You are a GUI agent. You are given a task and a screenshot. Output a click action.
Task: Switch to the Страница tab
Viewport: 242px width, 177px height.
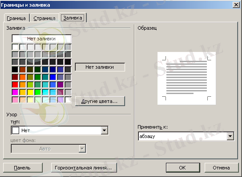point(44,18)
